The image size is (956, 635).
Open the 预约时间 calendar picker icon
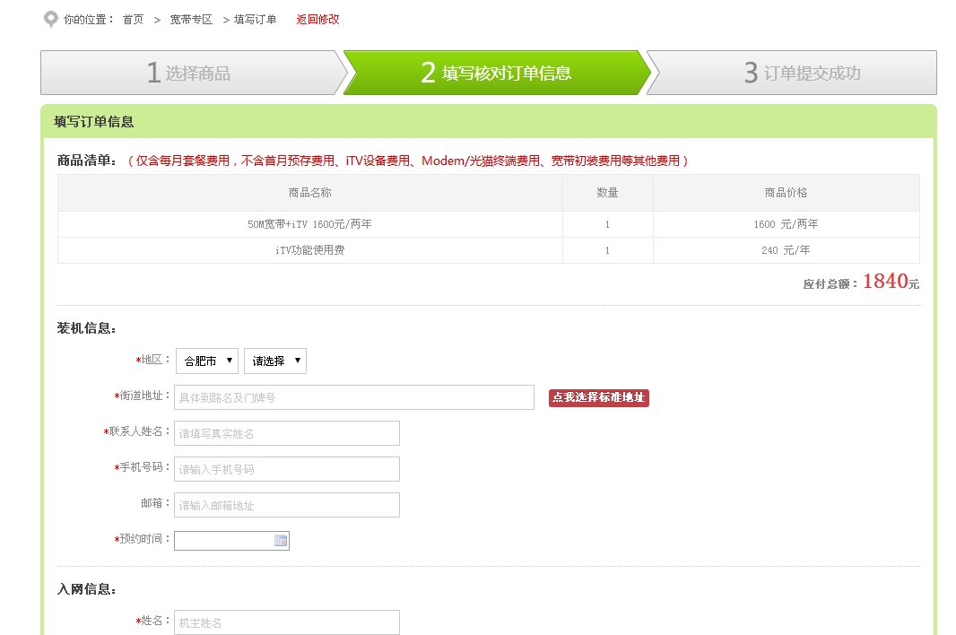[282, 540]
